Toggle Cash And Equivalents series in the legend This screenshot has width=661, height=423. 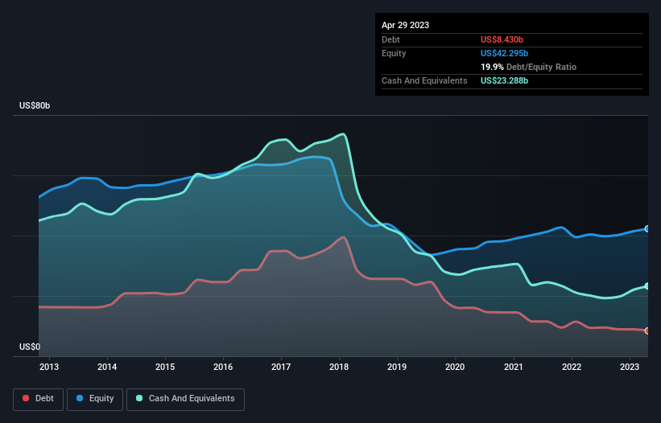[185, 399]
